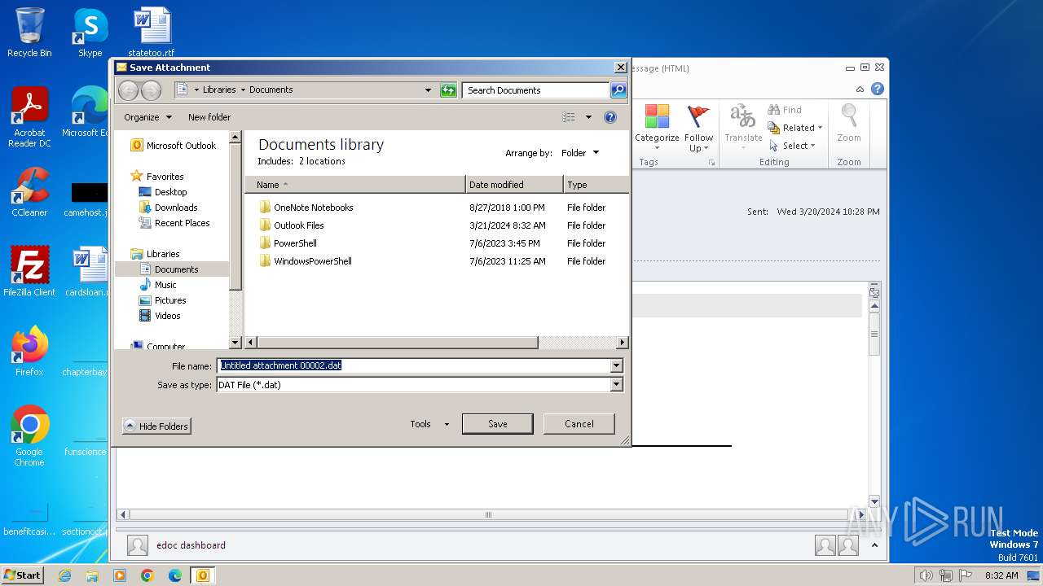Open Pictures library in navigation pane
Image resolution: width=1043 pixels, height=586 pixels.
point(163,300)
